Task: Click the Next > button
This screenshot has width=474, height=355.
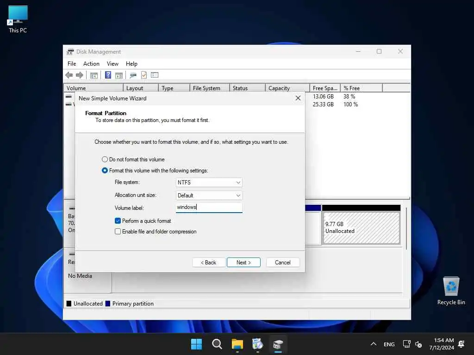Action: click(x=243, y=263)
